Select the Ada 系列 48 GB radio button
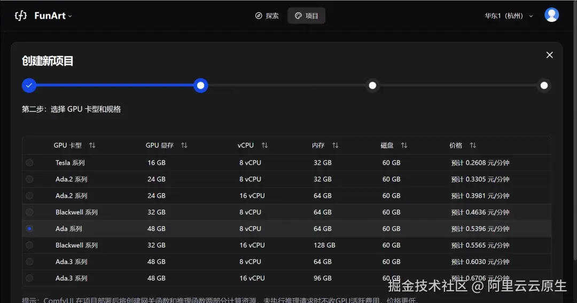This screenshot has width=577, height=303. click(29, 228)
